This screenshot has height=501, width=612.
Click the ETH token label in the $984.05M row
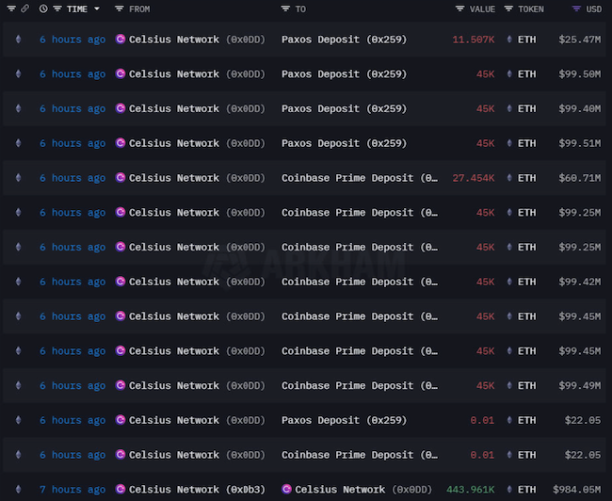click(x=526, y=490)
